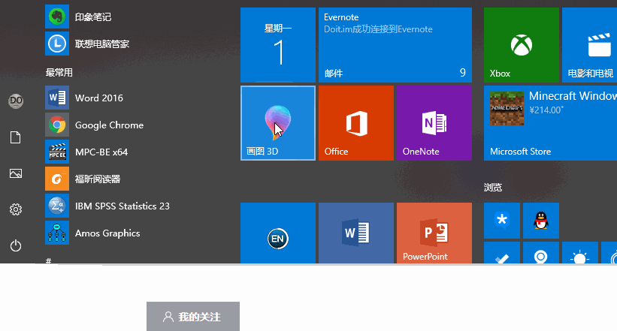Launch the PowerPoint tile
This screenshot has width=617, height=331.
tap(434, 233)
